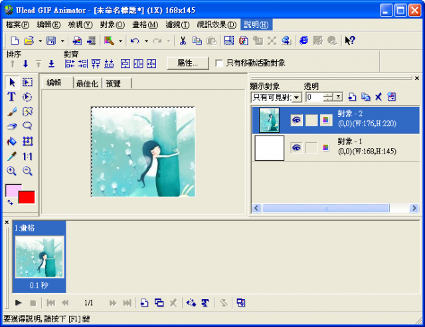This screenshot has height=327, width=425.
Task: Create a new file with New icon
Action: [15, 41]
